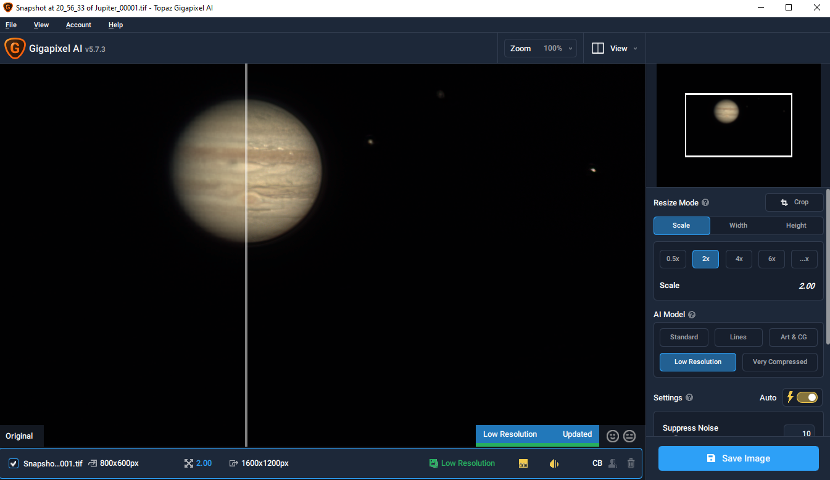Open the custom ...x scale option
The width and height of the screenshot is (830, 480).
pos(804,259)
